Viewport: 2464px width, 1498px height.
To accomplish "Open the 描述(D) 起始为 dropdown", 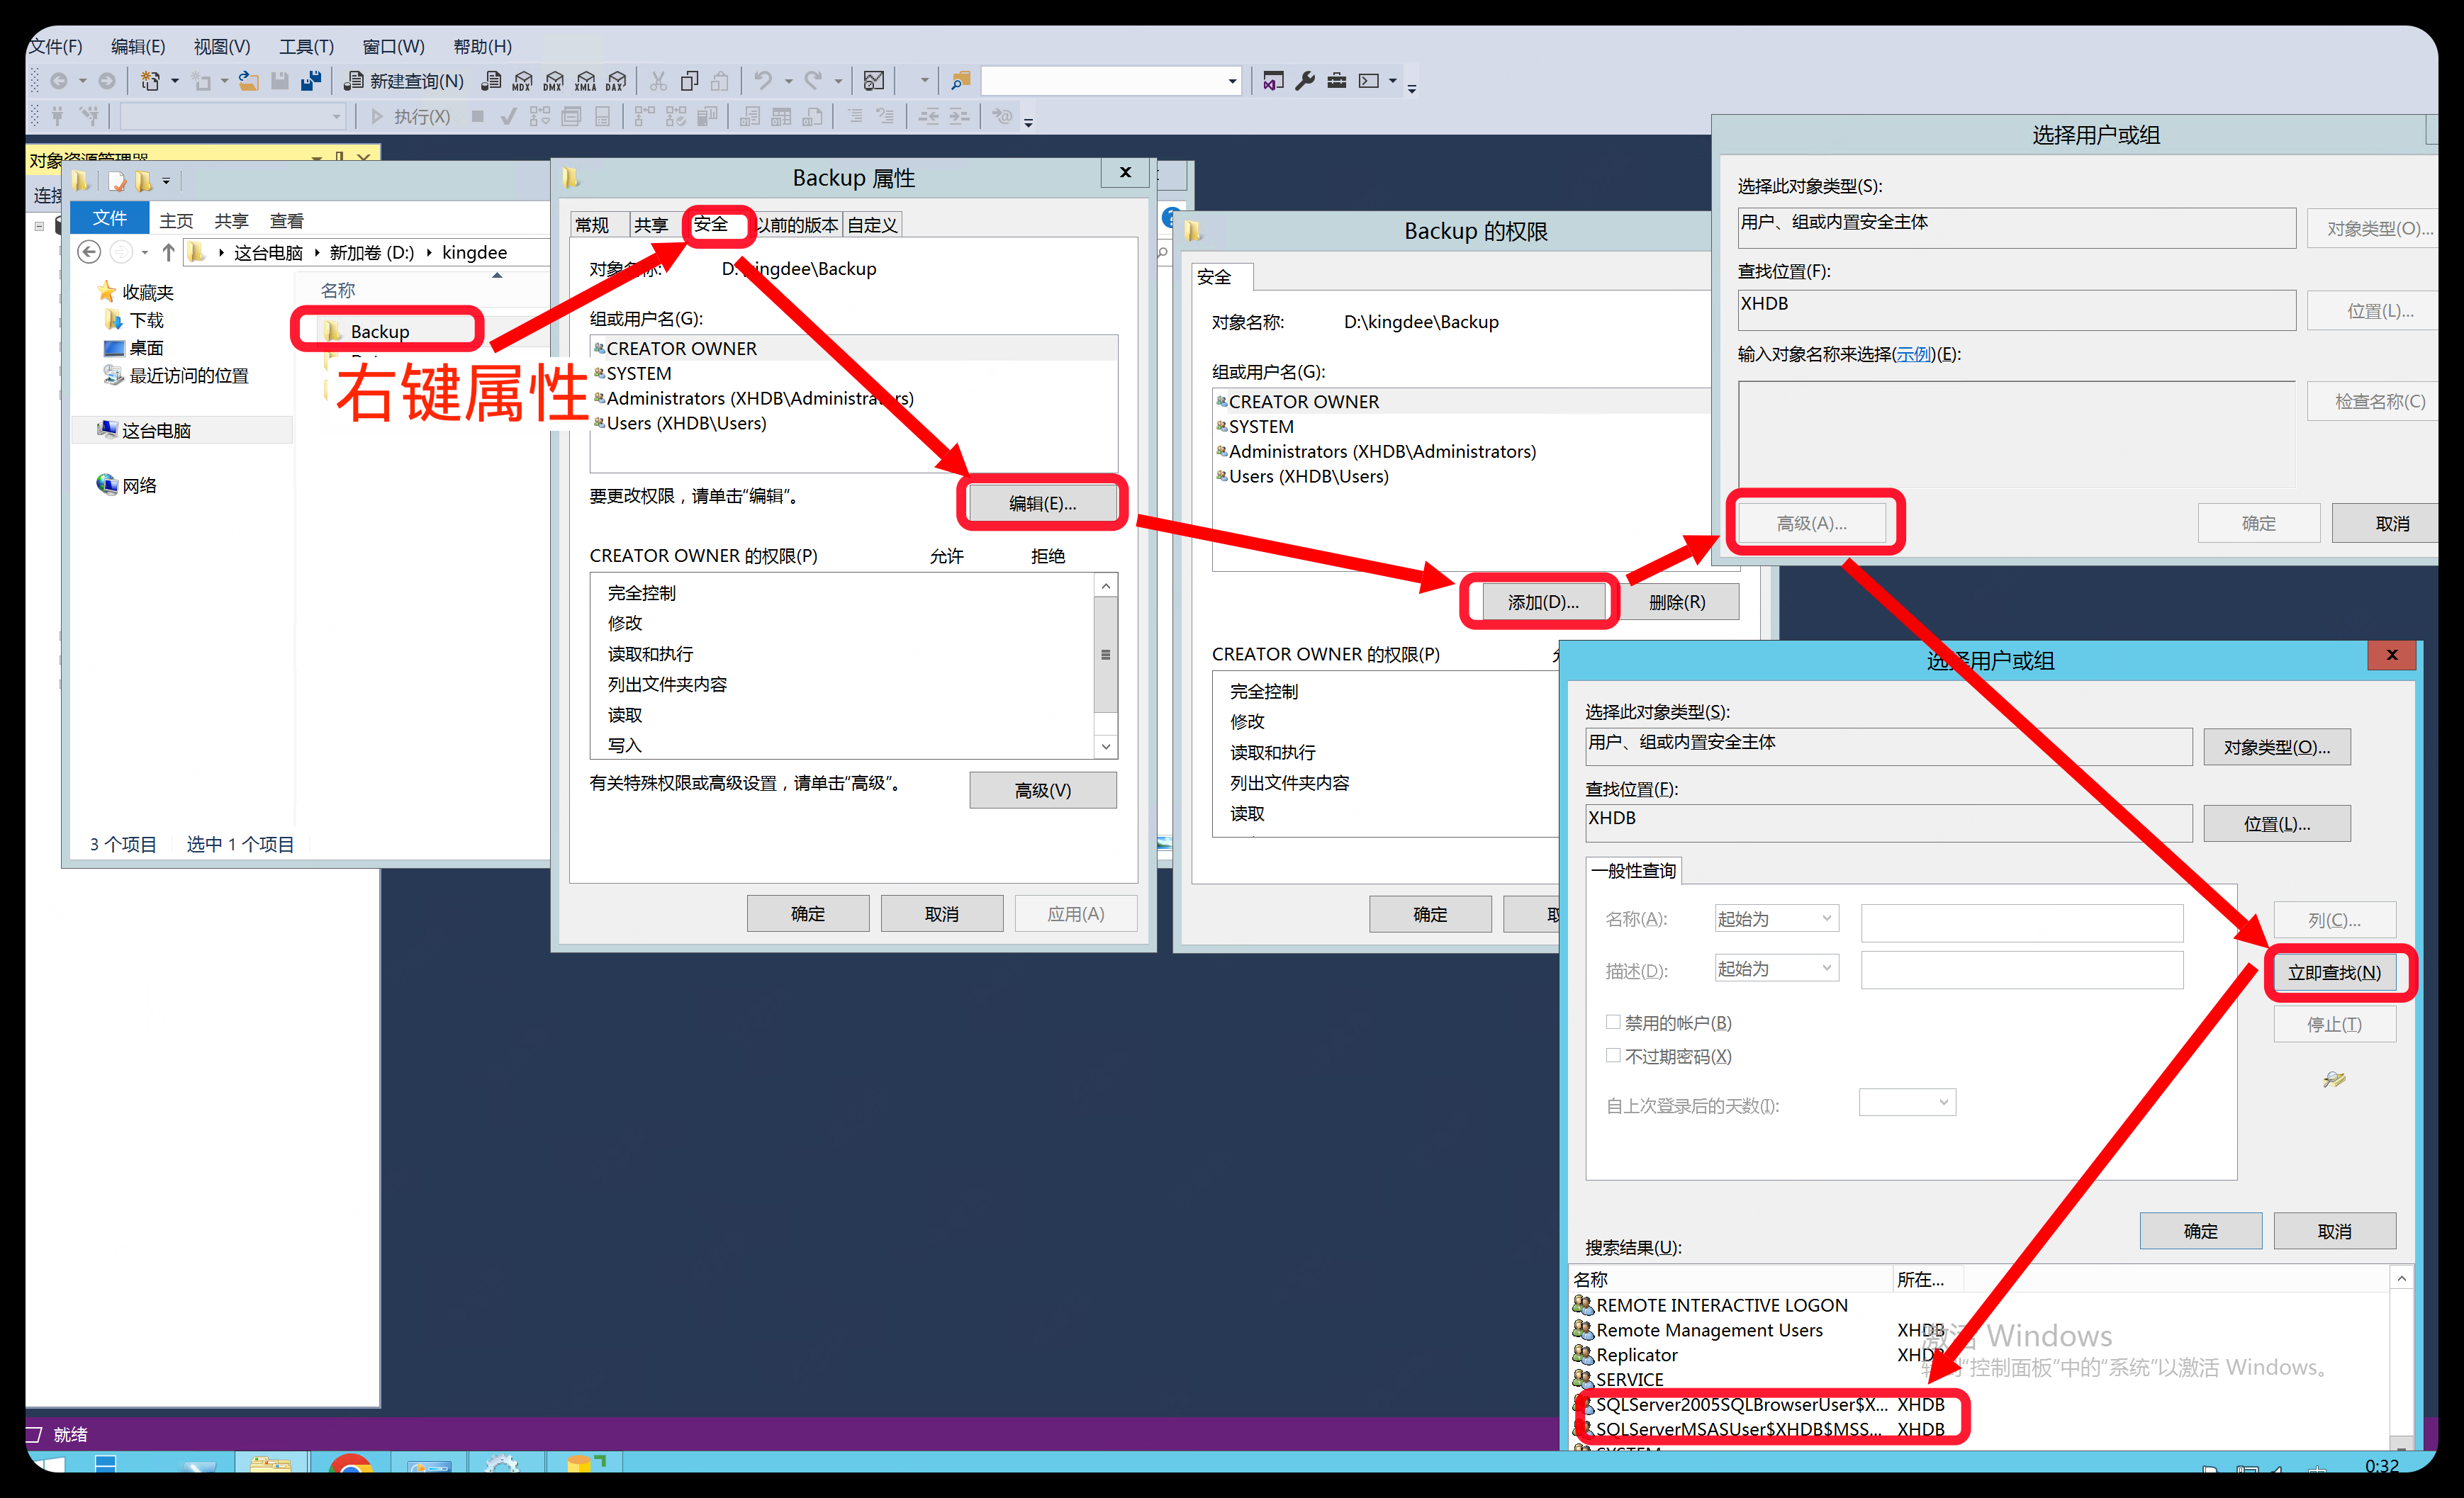I will [1776, 969].
